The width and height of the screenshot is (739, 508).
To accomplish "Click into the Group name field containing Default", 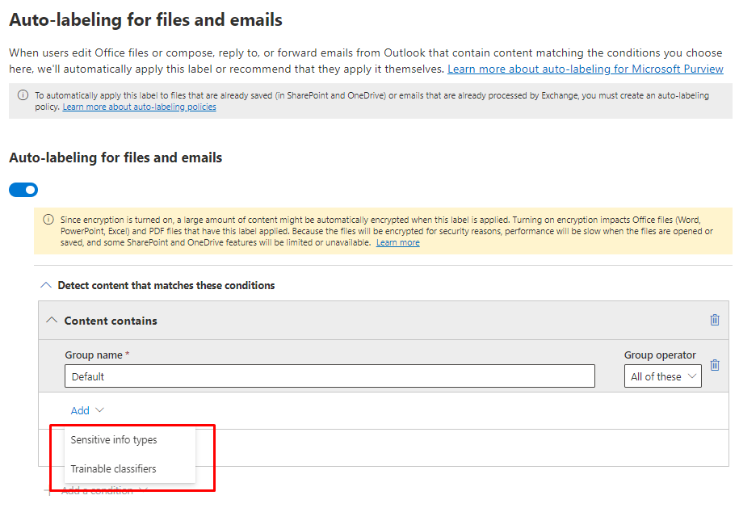I will (330, 376).
